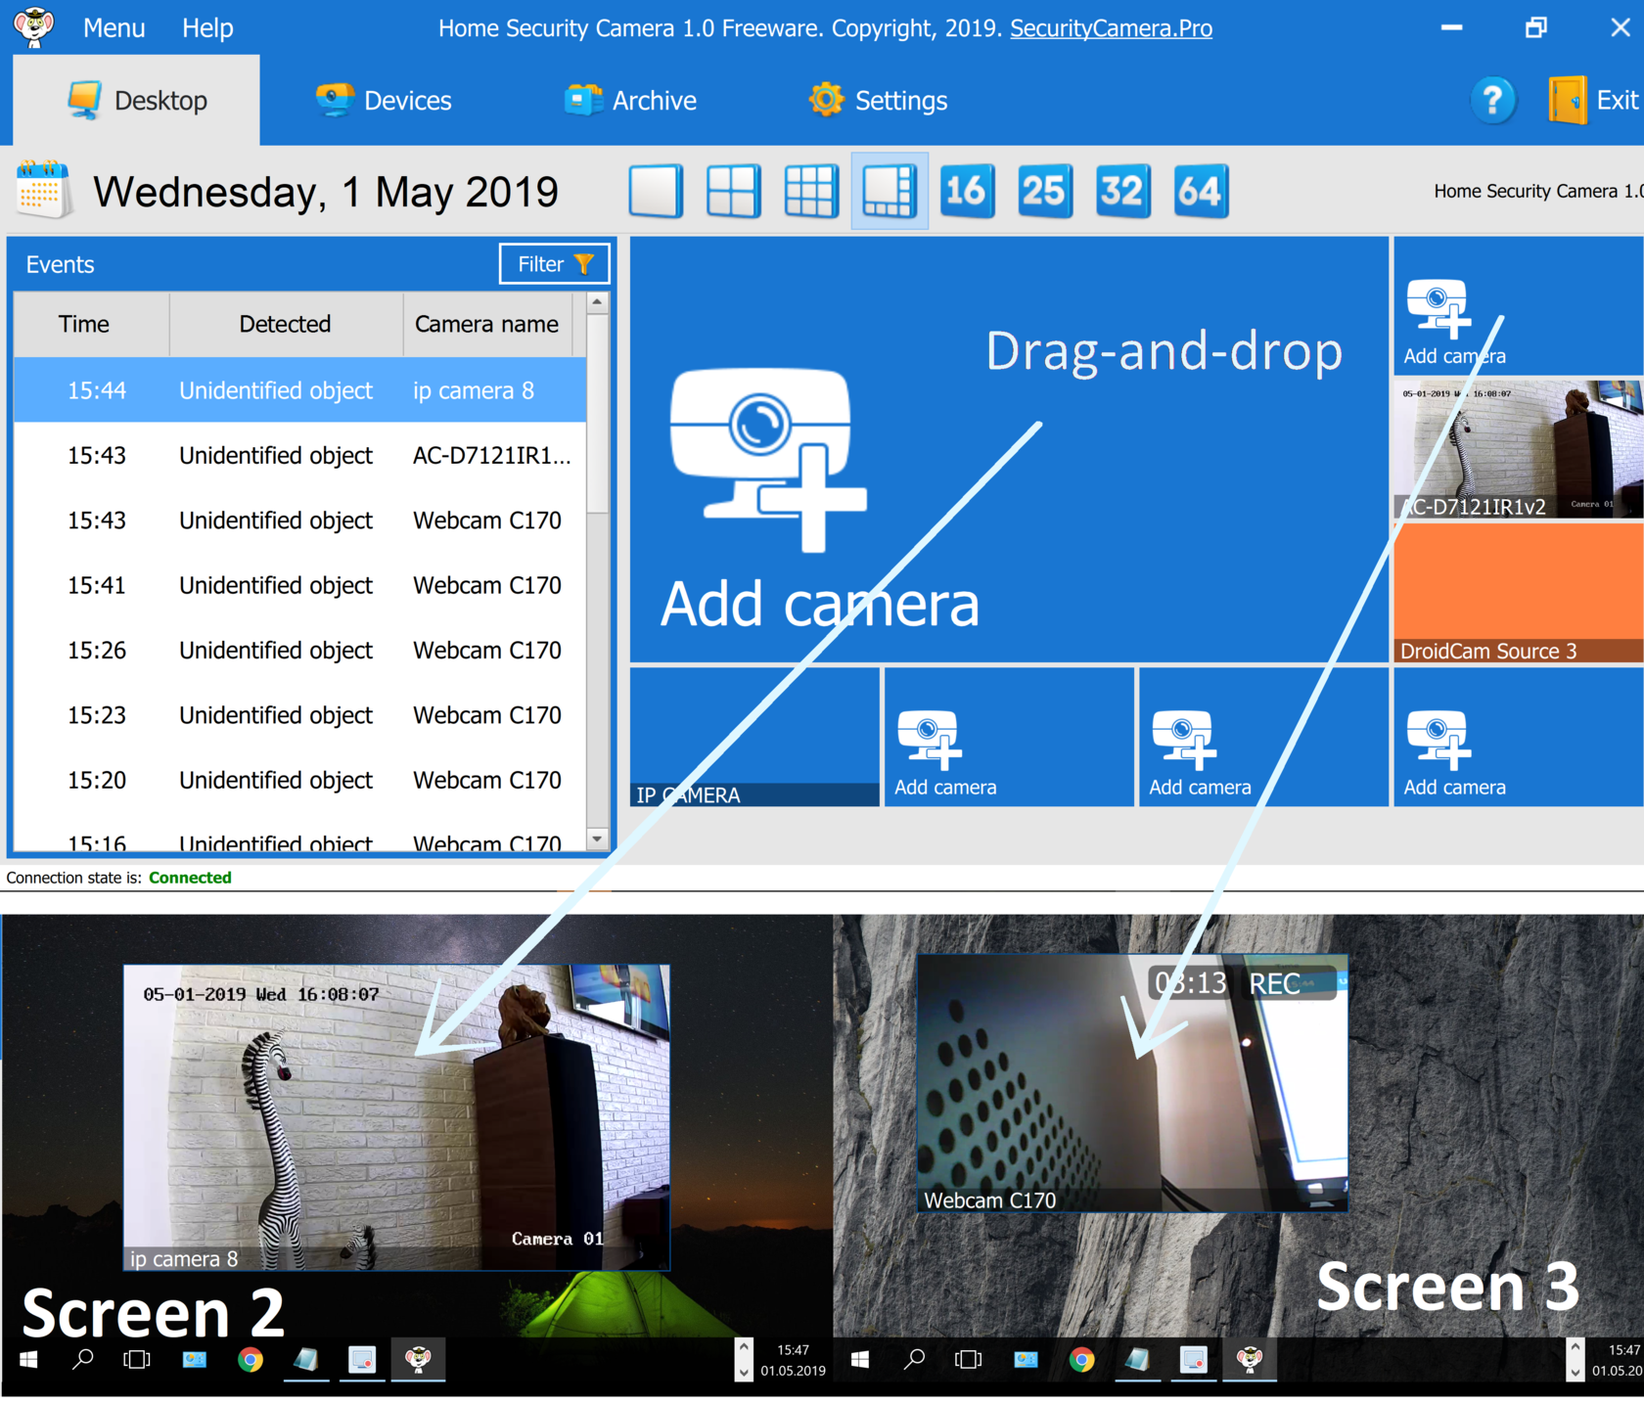
Task: Open the blue help question mark icon
Action: (x=1492, y=100)
